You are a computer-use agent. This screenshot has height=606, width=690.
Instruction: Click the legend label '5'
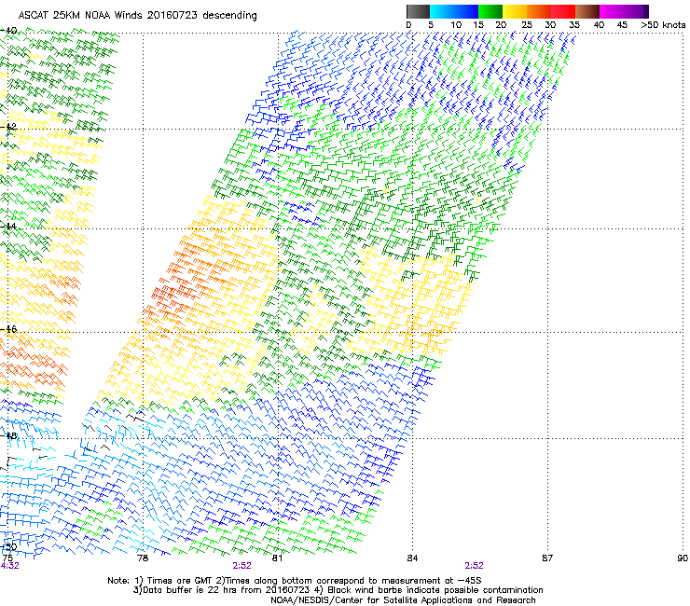[x=431, y=25]
